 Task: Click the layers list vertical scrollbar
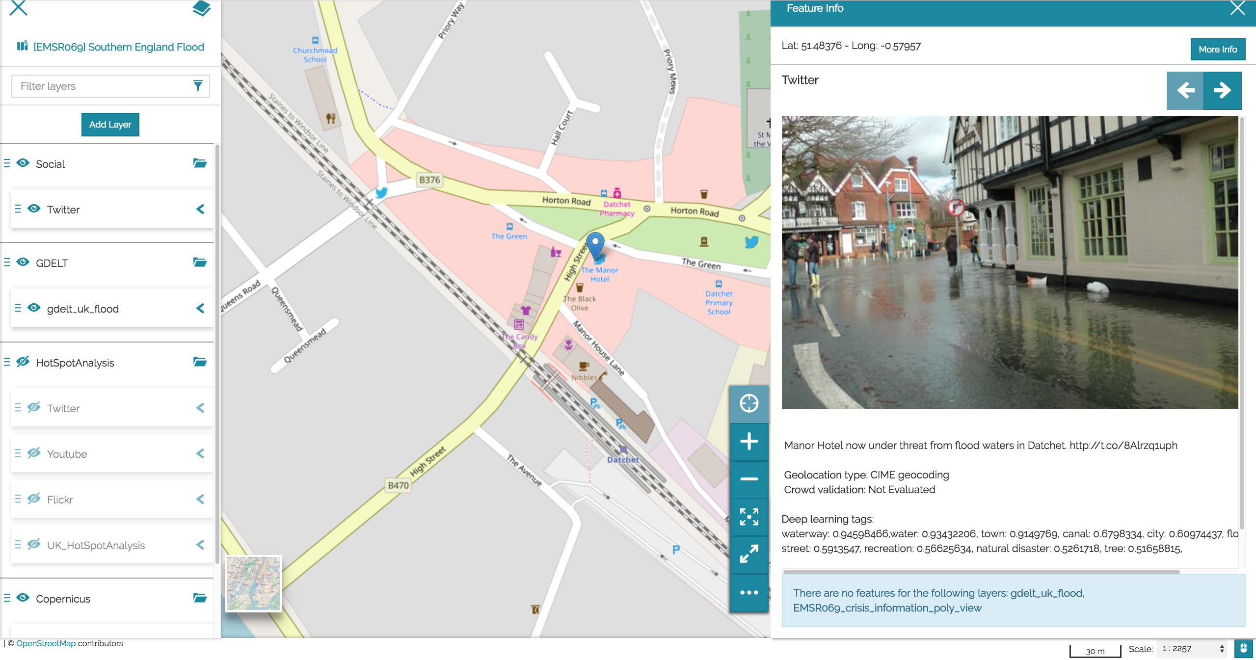click(217, 353)
